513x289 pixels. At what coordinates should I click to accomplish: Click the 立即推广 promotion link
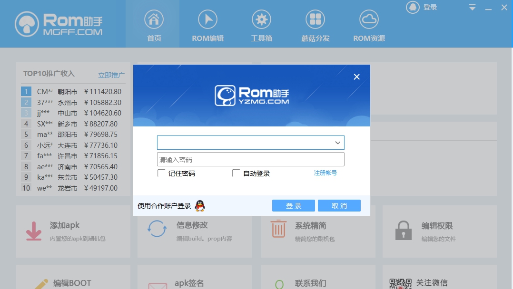111,75
